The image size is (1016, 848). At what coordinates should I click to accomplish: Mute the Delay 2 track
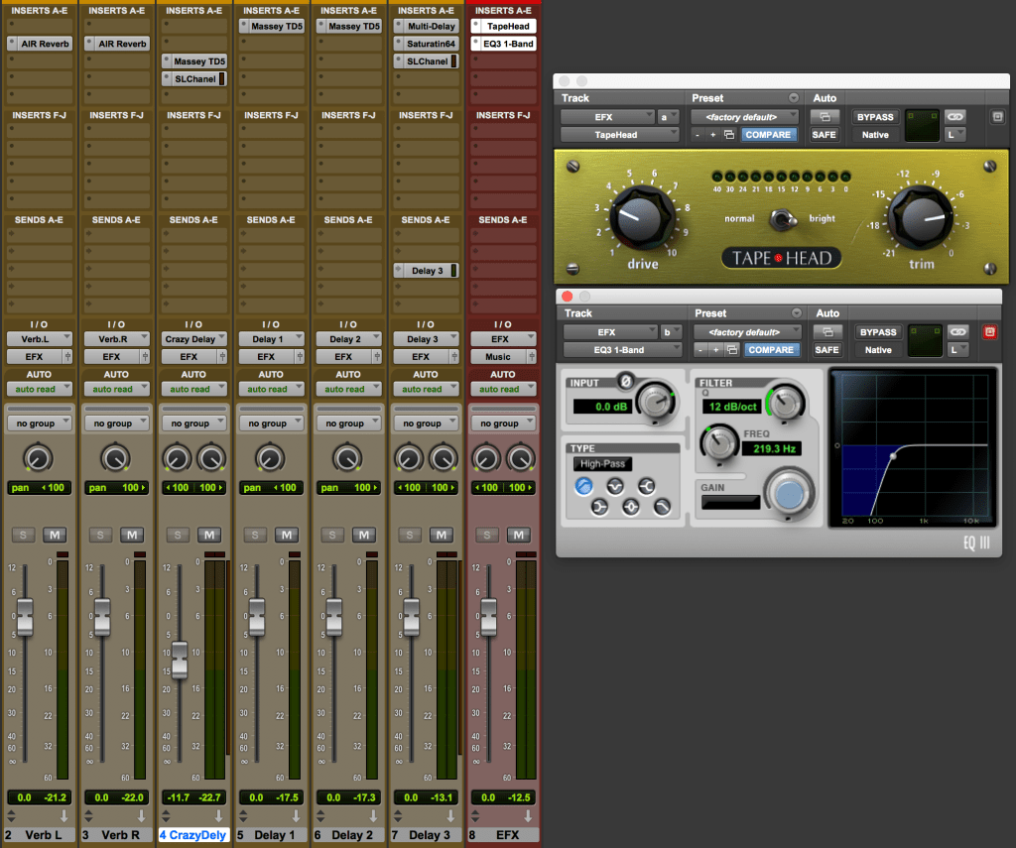(365, 535)
